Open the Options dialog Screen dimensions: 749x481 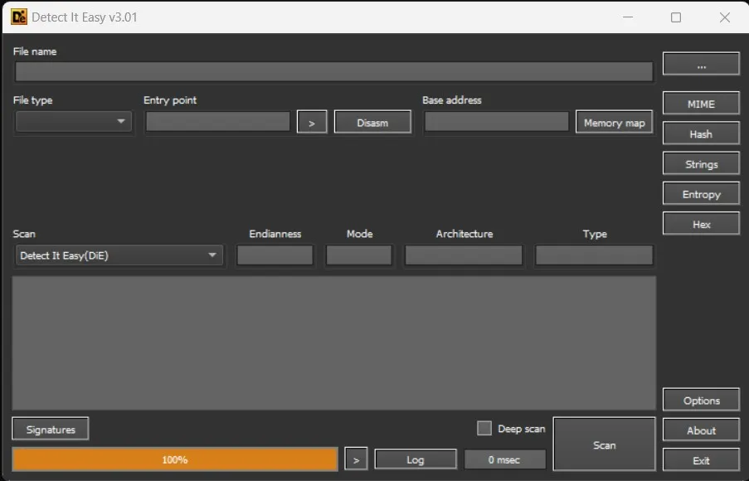701,401
